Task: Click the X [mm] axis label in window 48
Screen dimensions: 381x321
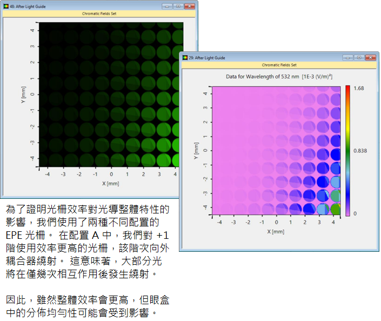Action: click(111, 183)
